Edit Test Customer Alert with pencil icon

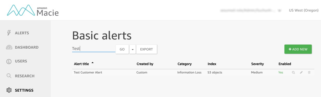301,73
